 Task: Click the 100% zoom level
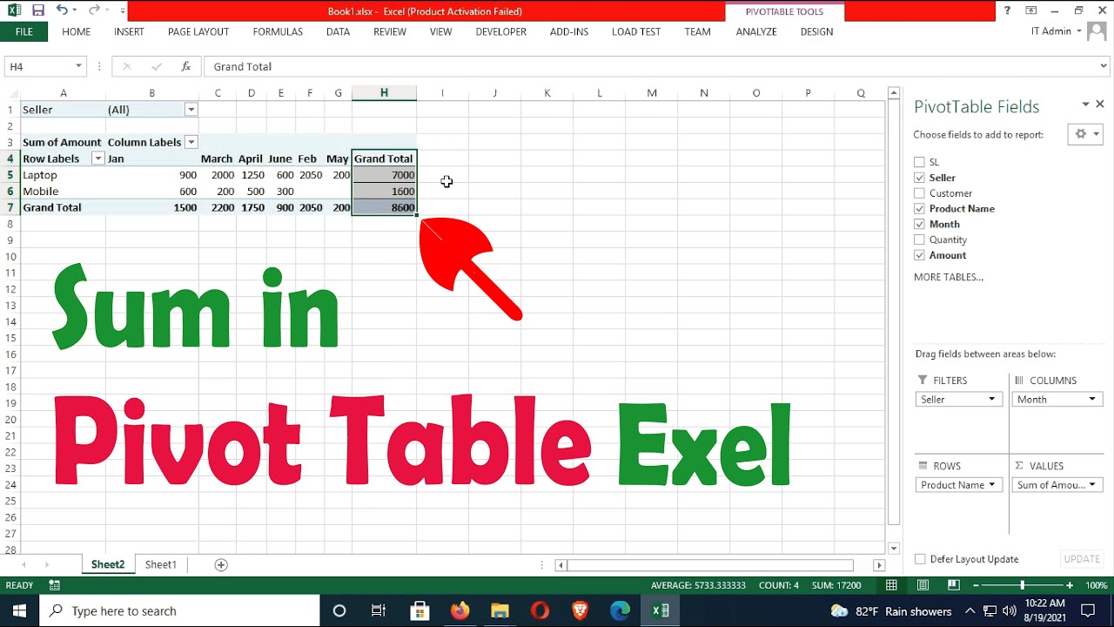(x=1096, y=585)
